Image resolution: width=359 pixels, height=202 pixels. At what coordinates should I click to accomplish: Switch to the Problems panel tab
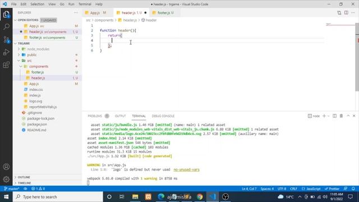pyautogui.click(x=98, y=116)
